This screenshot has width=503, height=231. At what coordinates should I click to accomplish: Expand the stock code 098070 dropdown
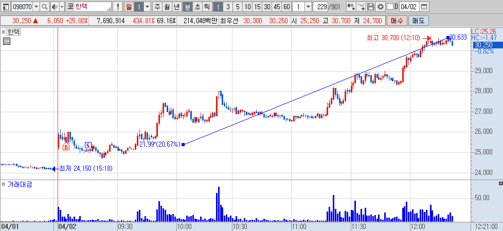coord(36,6)
